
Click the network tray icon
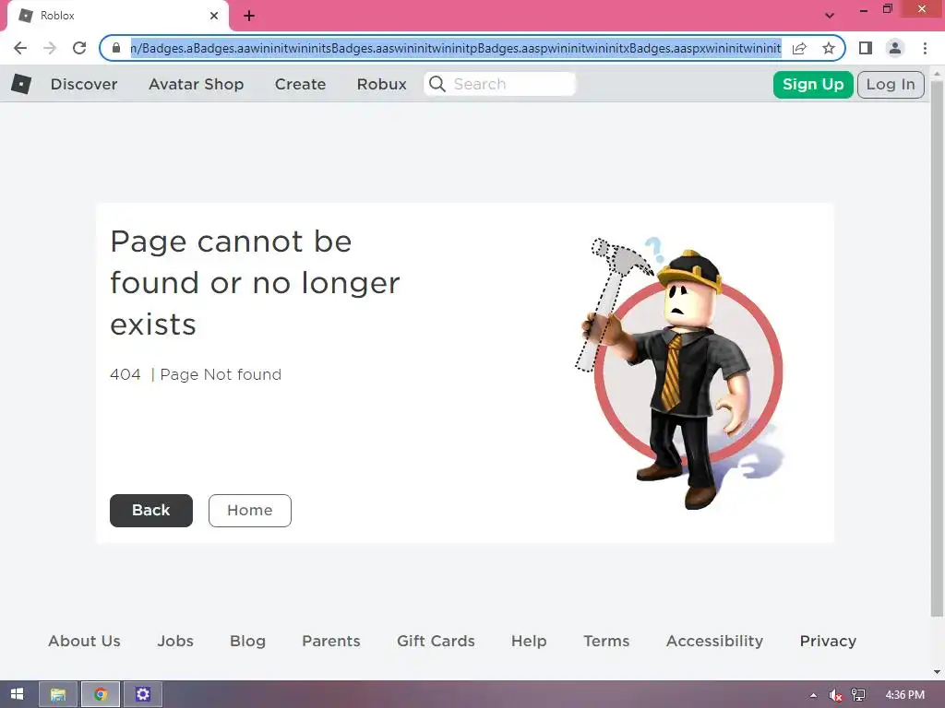(x=858, y=695)
